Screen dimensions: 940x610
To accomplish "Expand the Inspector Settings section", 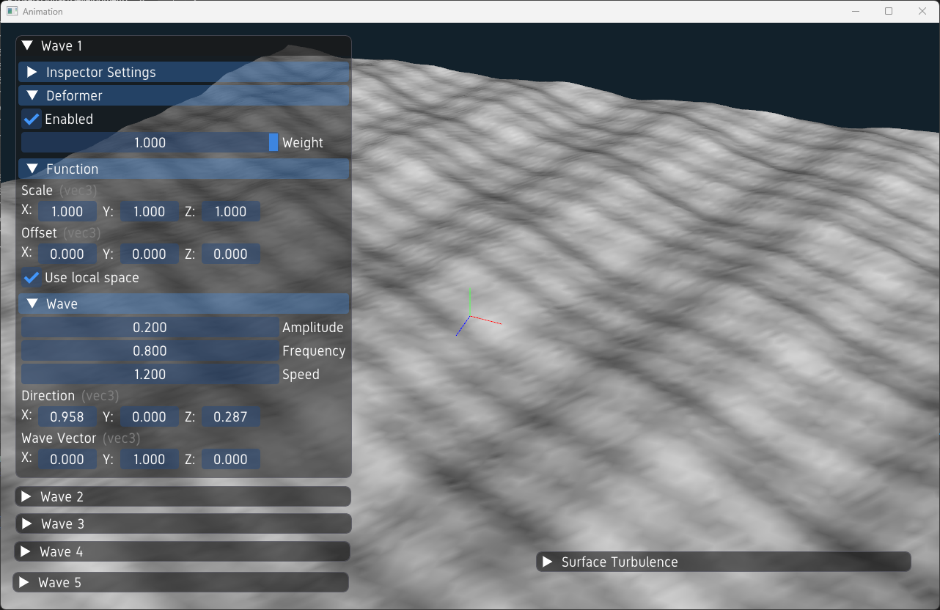I will [x=183, y=72].
